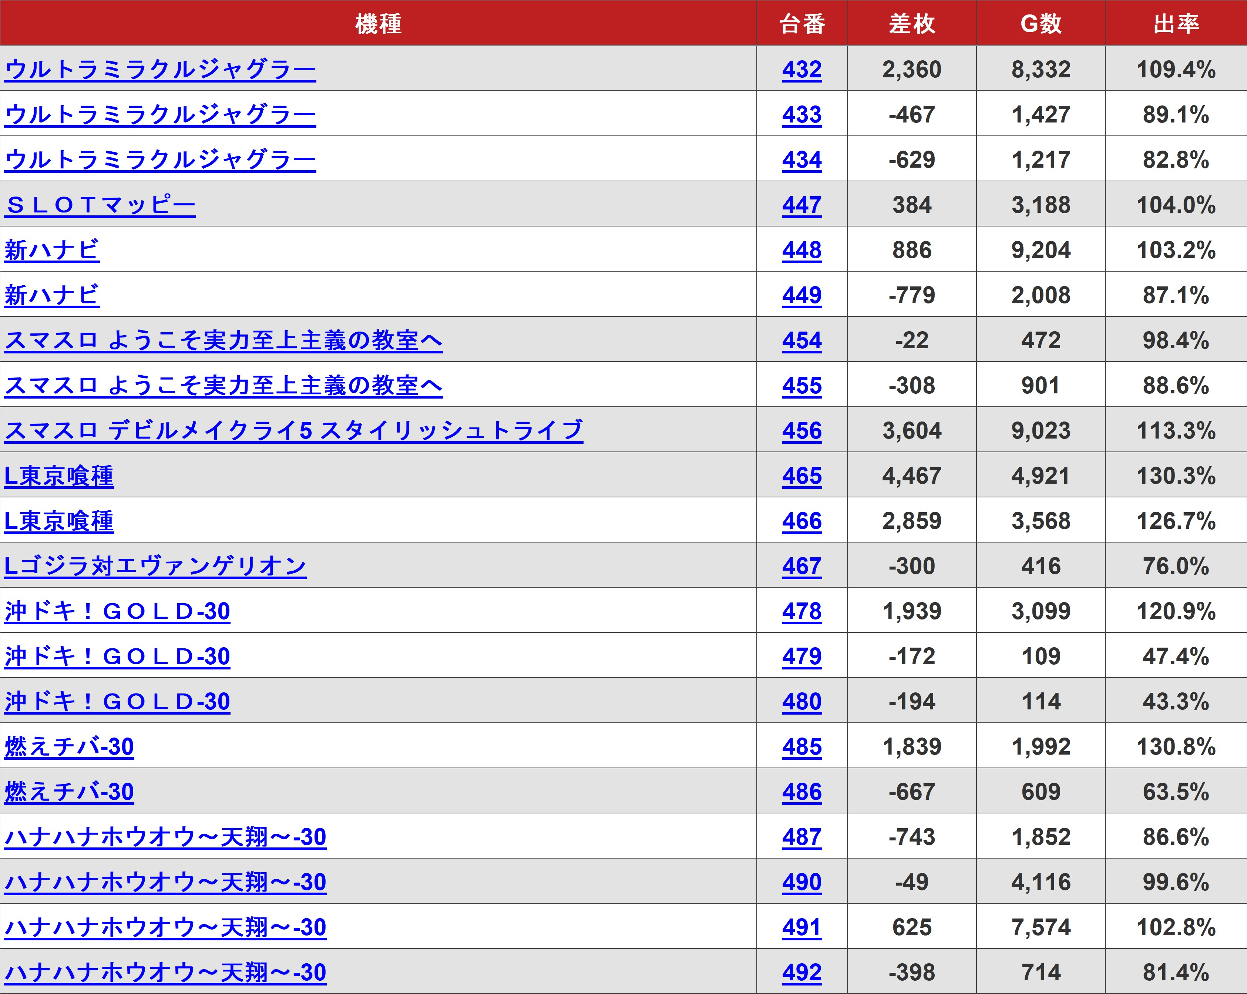The image size is (1247, 994).
Task: Open 沖ドキ！GOLD-30 link in row 479
Action: click(x=117, y=656)
